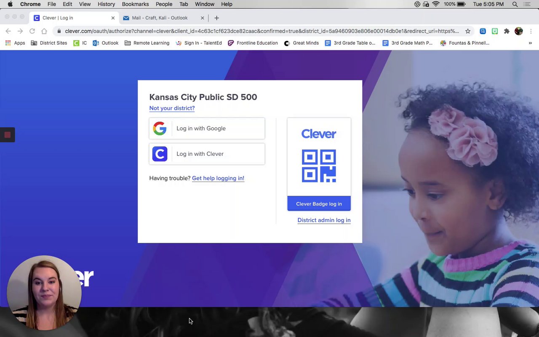Image resolution: width=539 pixels, height=337 pixels.
Task: Open the IC bookmark
Action: click(x=80, y=43)
